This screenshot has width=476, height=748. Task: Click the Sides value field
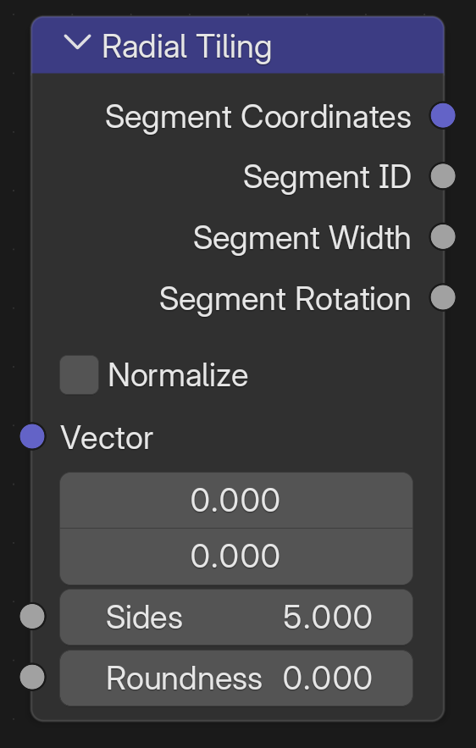(236, 618)
